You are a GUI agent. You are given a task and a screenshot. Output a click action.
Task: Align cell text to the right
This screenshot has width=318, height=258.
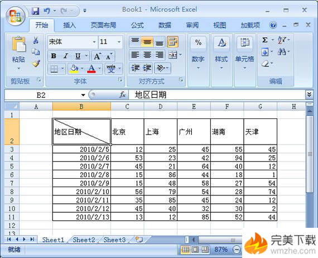pos(160,55)
